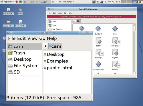Select Trash in bin window sidebar
Screen dimensions: 143x106
tap(59, 25)
